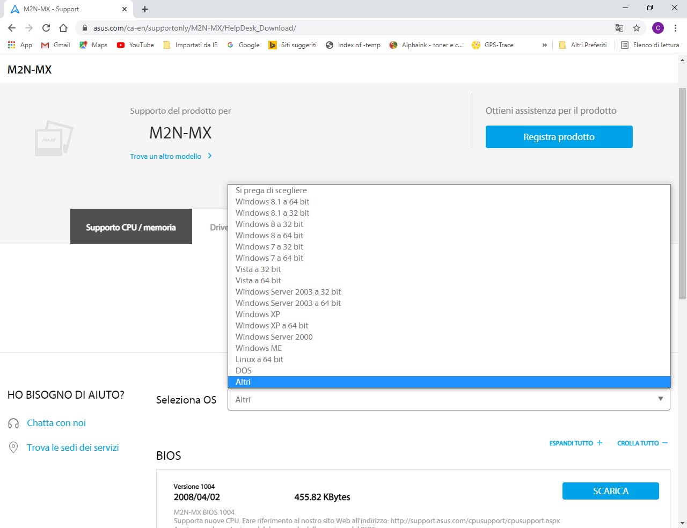The image size is (687, 528).
Task: Click the headset chat icon
Action: coord(13,423)
